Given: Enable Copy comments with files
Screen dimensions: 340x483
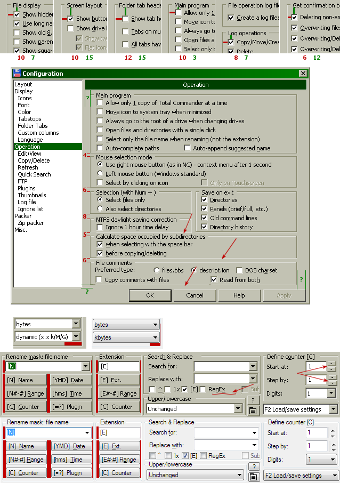Looking at the screenshot, I should pyautogui.click(x=99, y=280).
